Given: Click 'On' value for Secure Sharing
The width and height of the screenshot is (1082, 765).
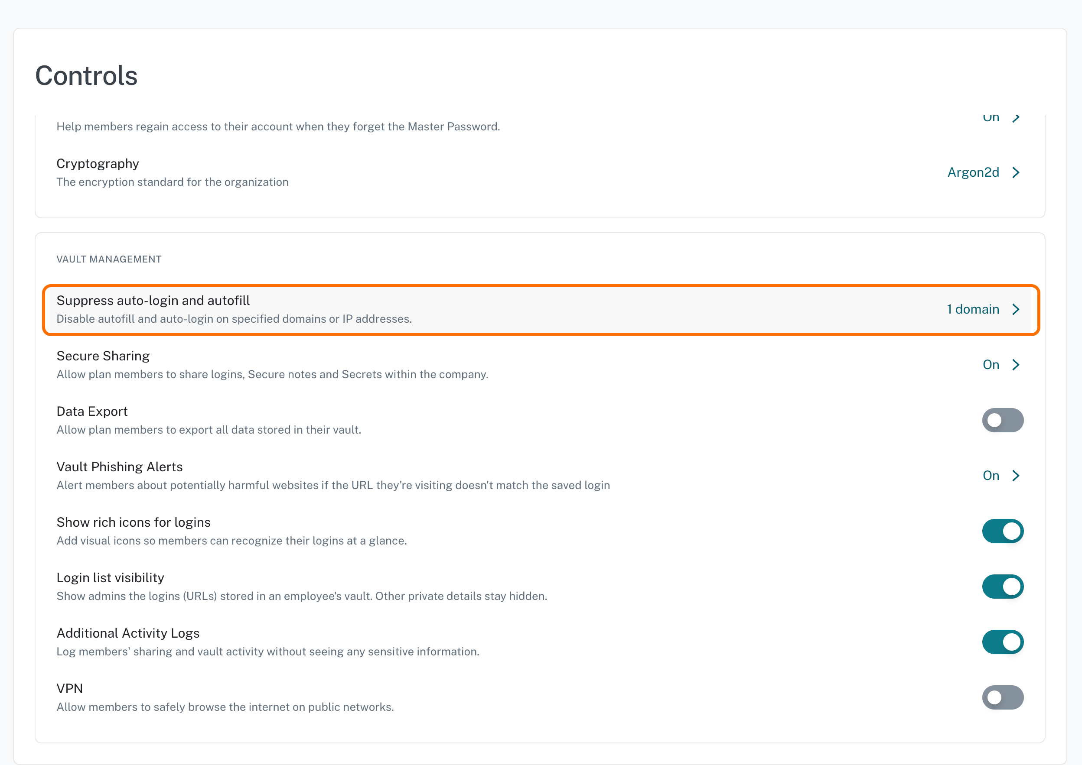Looking at the screenshot, I should (x=991, y=365).
